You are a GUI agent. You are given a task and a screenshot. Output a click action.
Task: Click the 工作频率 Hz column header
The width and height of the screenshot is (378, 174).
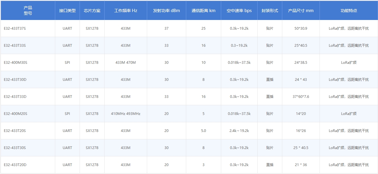click(126, 10)
